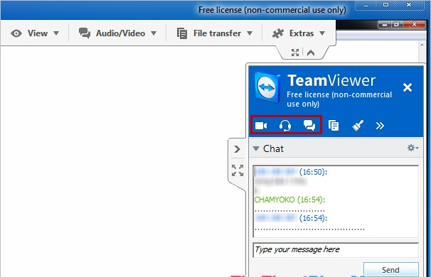Click the chat bubbles icon beside Audio/Video
Screen dimensions: 431x277
point(85,33)
